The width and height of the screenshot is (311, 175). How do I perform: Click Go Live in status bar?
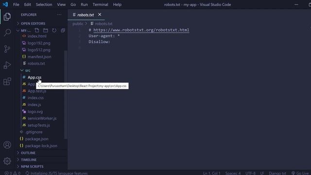coord(300,173)
